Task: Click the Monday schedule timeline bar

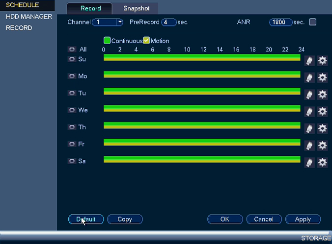Action: tap(202, 74)
